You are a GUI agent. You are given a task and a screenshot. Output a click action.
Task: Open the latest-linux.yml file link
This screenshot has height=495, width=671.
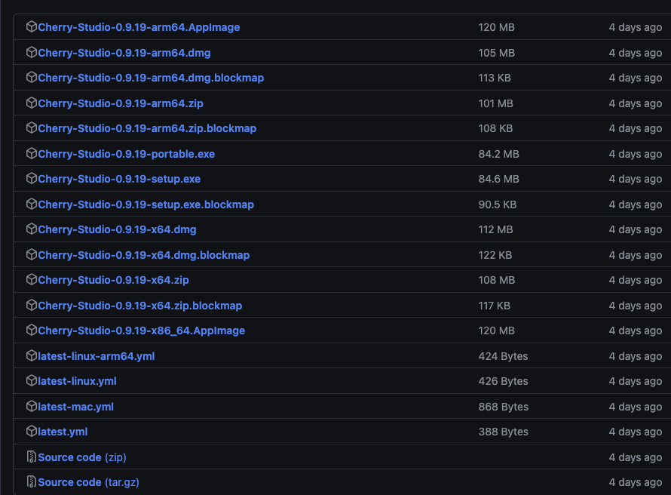click(x=77, y=381)
